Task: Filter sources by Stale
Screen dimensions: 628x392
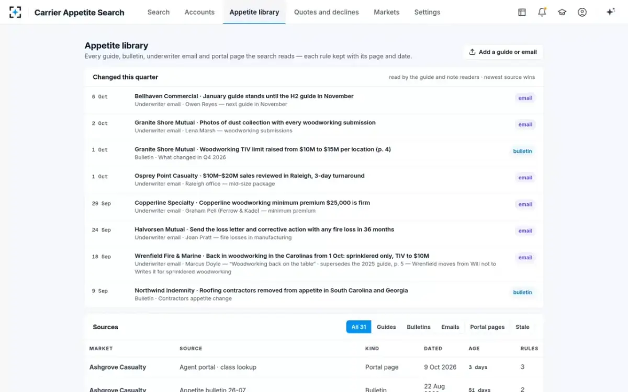Action: click(522, 327)
